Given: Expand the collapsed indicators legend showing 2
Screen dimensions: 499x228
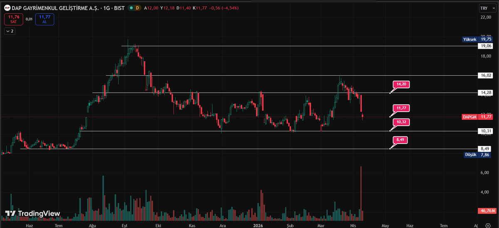Looking at the screenshot, I should (9, 31).
